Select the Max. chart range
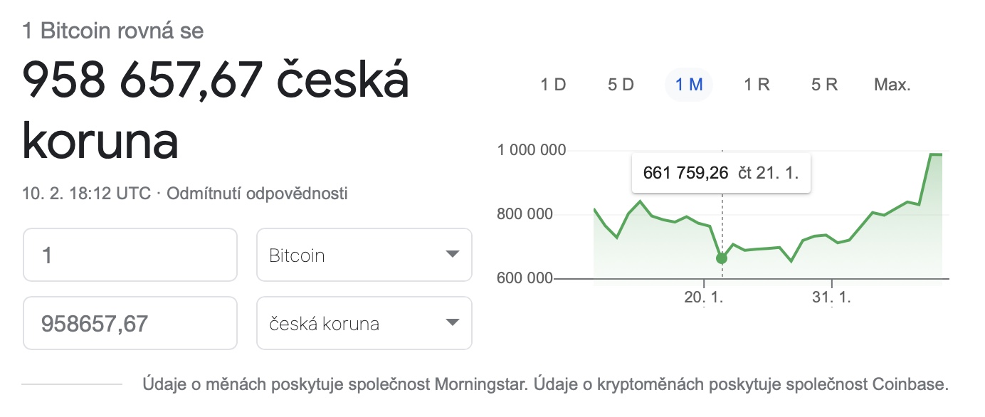 (892, 85)
